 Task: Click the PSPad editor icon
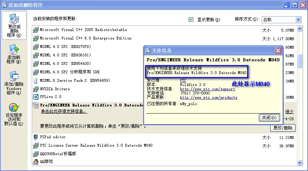pos(36,137)
